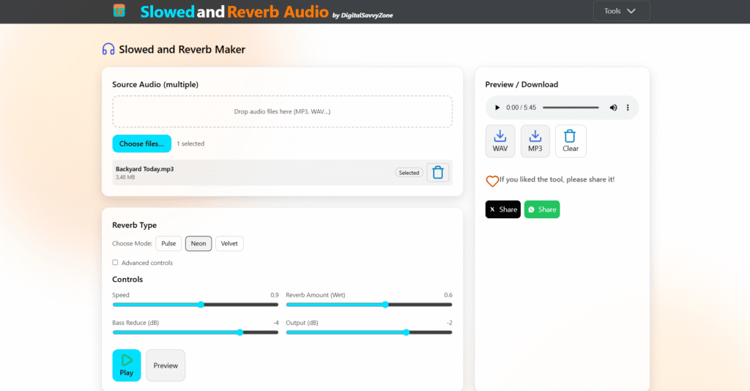Enable the Advanced controls checkbox
Image resolution: width=750 pixels, height=391 pixels.
click(x=115, y=262)
